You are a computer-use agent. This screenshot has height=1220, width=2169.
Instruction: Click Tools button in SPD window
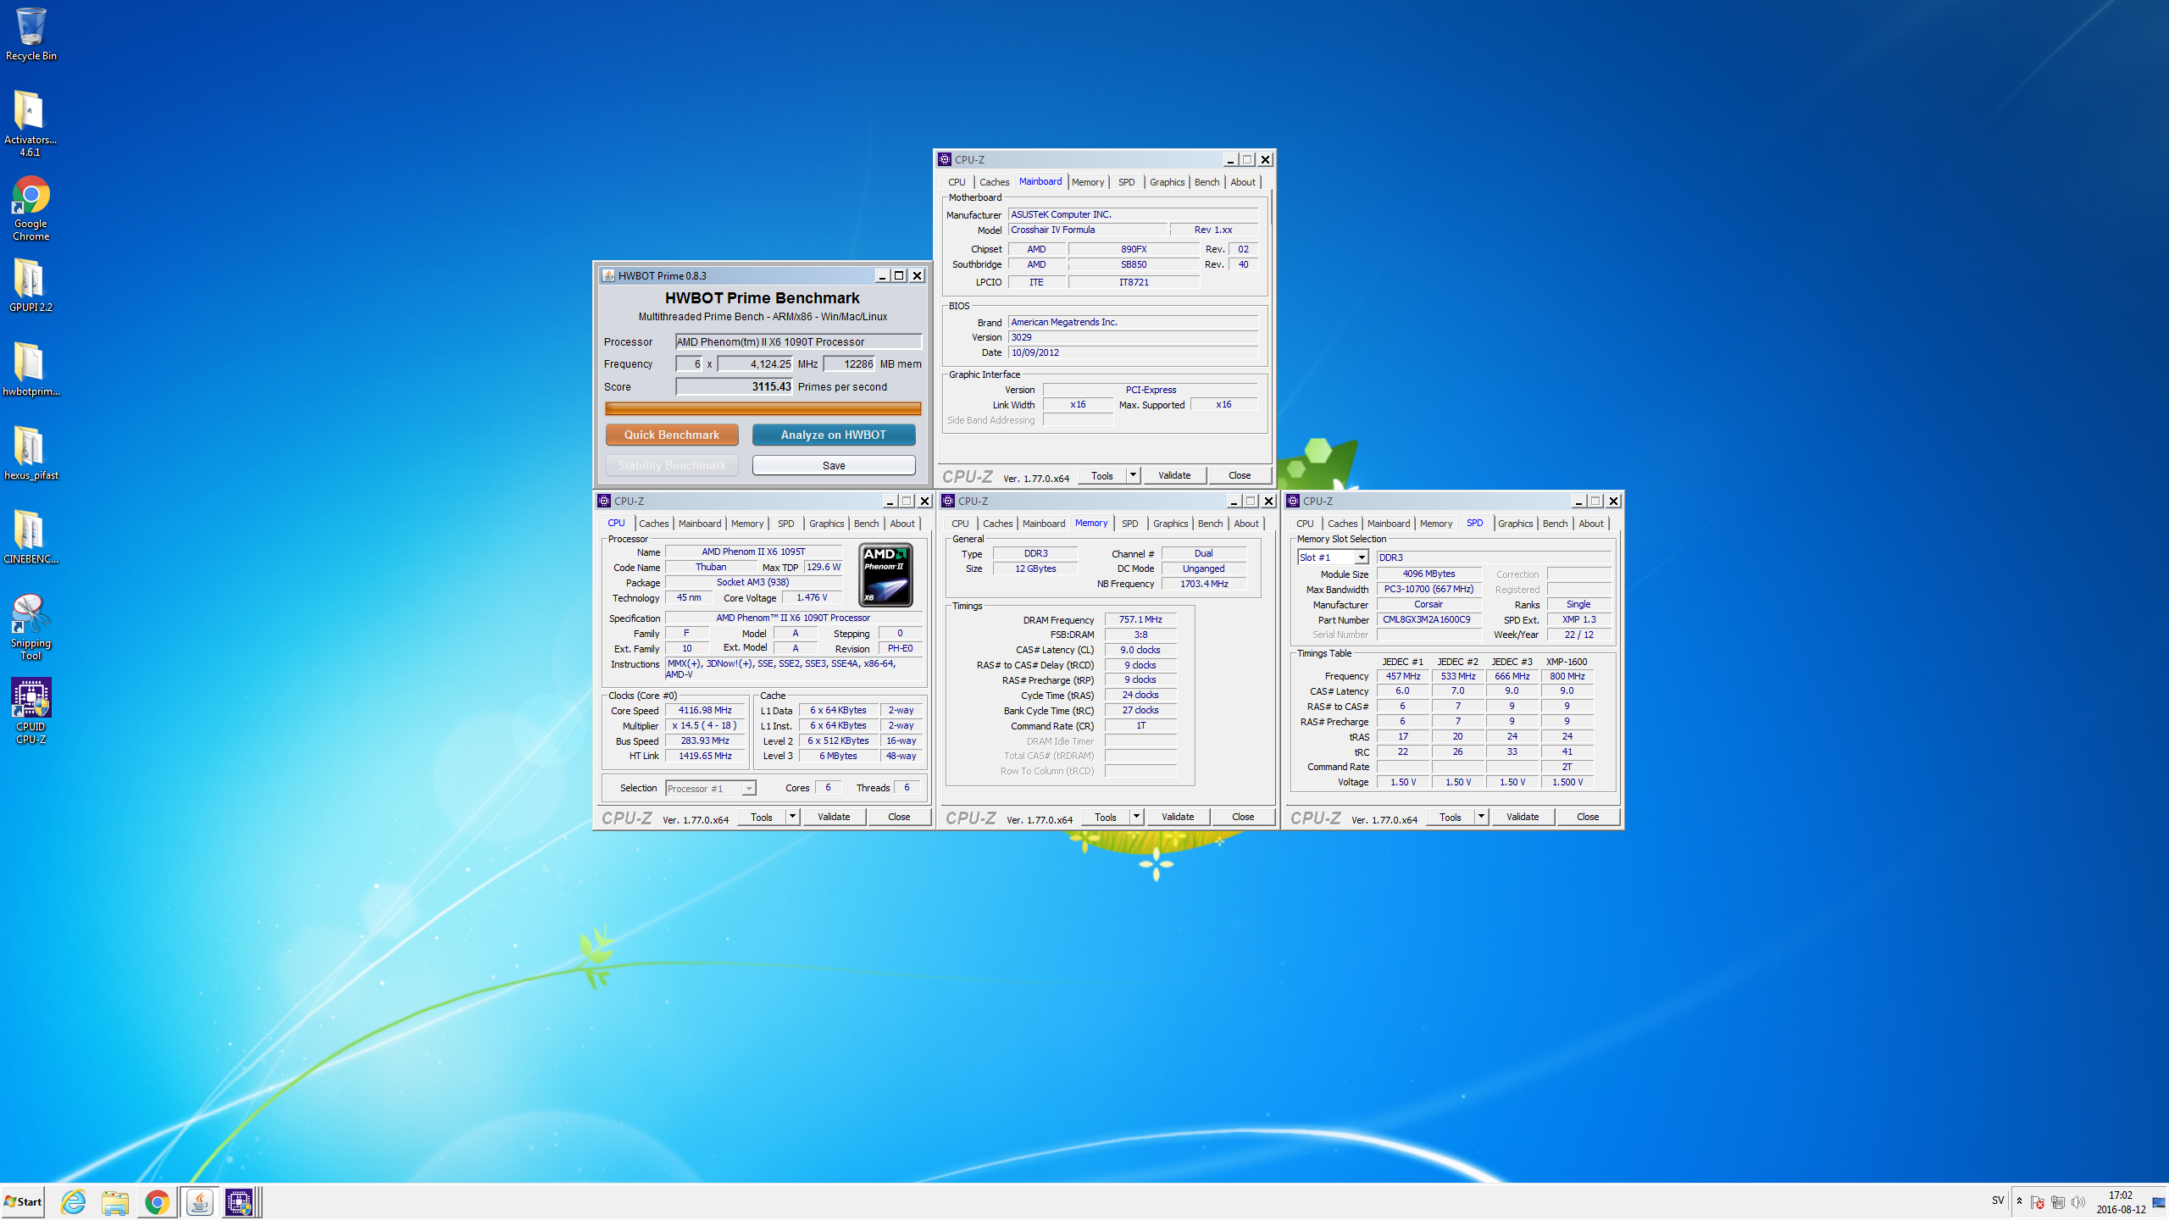coord(1450,817)
